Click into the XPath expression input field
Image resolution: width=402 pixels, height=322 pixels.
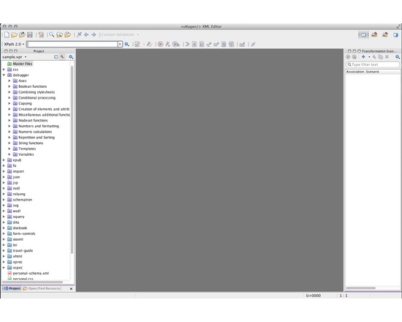[x=72, y=44]
